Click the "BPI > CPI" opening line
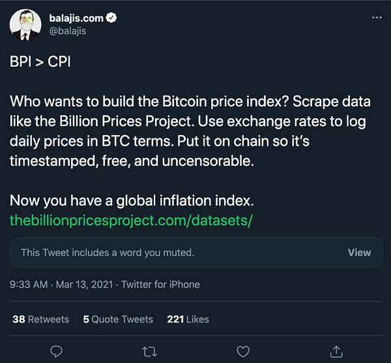The width and height of the screenshot is (391, 363). (x=42, y=63)
